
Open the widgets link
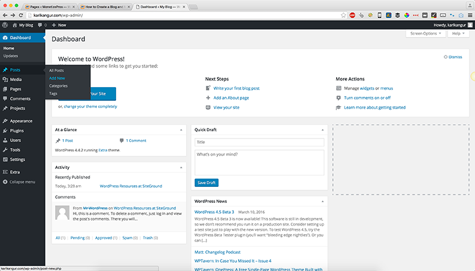(367, 88)
